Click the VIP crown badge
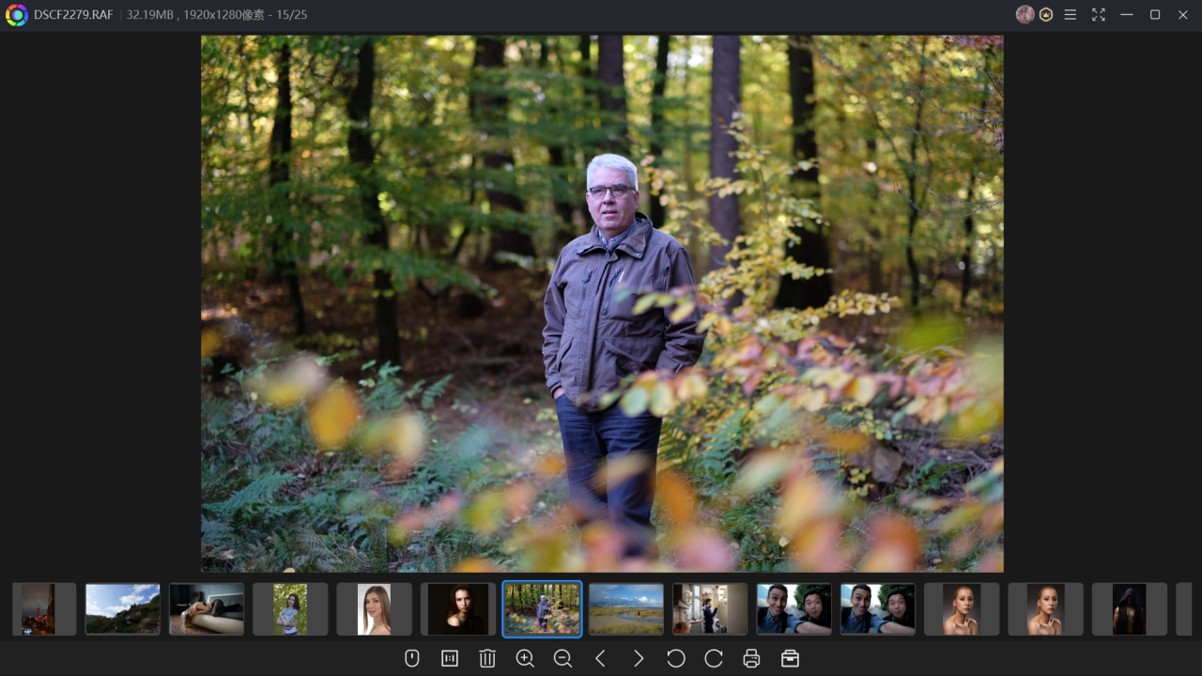This screenshot has width=1202, height=676. (x=1046, y=15)
